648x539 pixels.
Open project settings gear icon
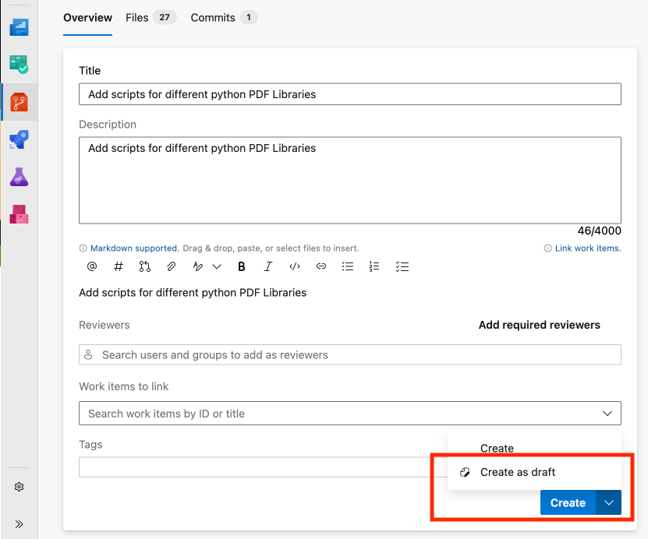[19, 487]
